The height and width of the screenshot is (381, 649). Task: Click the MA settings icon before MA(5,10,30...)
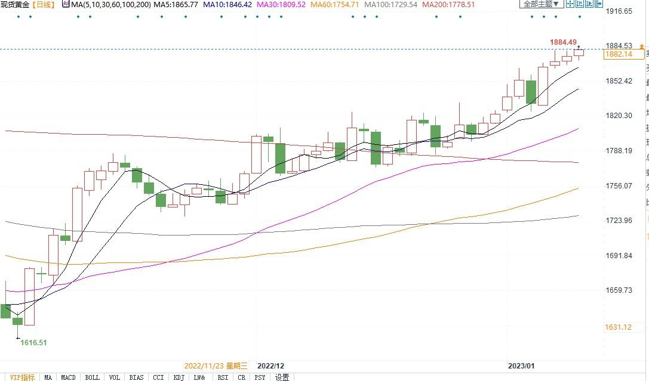64,4
